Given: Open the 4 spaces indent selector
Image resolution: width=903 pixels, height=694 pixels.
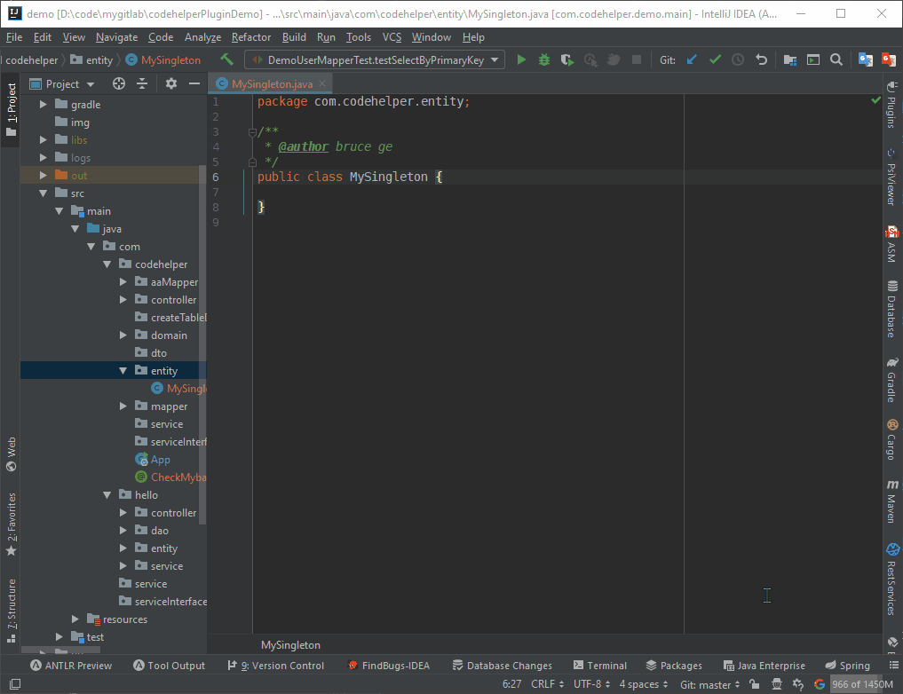Looking at the screenshot, I should [x=643, y=684].
